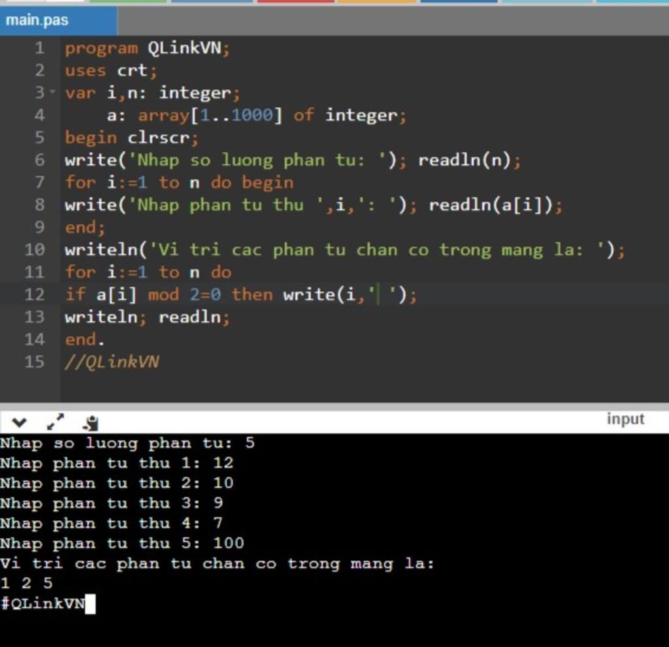Click console line 'Nhap phan tu thu 1: 12'
The width and height of the screenshot is (669, 647).
117,463
